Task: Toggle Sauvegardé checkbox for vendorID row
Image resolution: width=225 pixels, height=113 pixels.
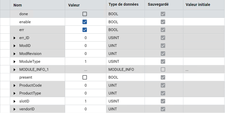Action: pos(163,109)
